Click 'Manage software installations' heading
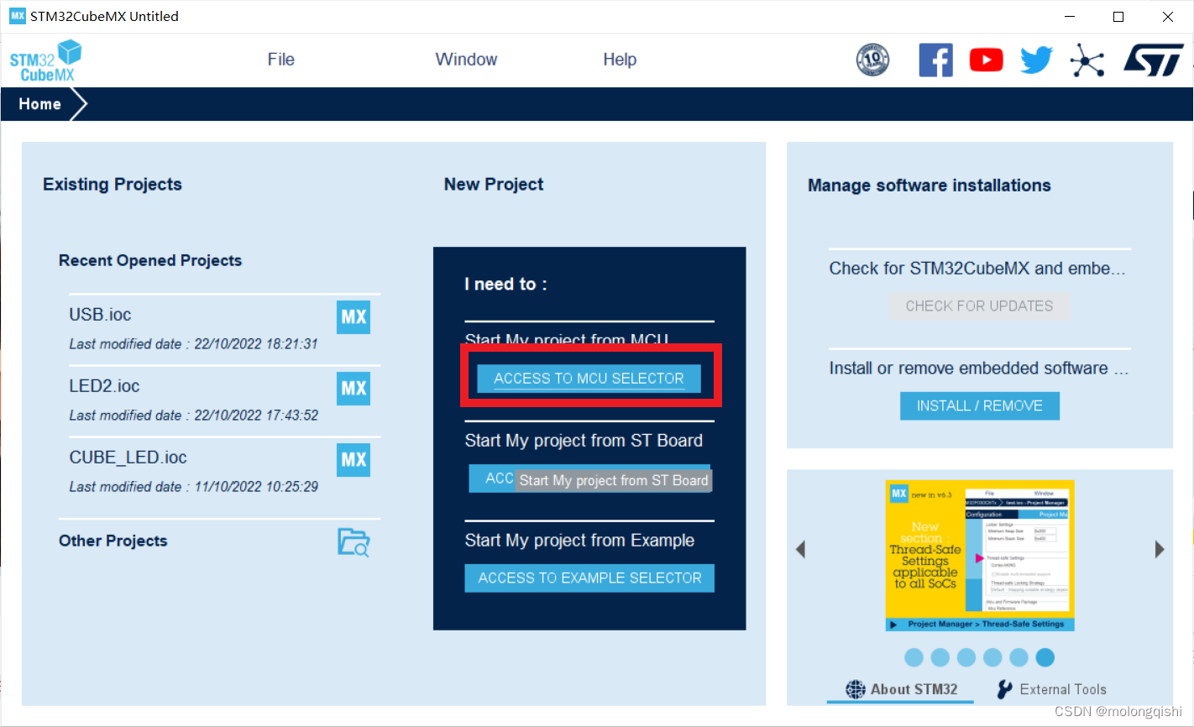The height and width of the screenshot is (727, 1194). coord(930,186)
